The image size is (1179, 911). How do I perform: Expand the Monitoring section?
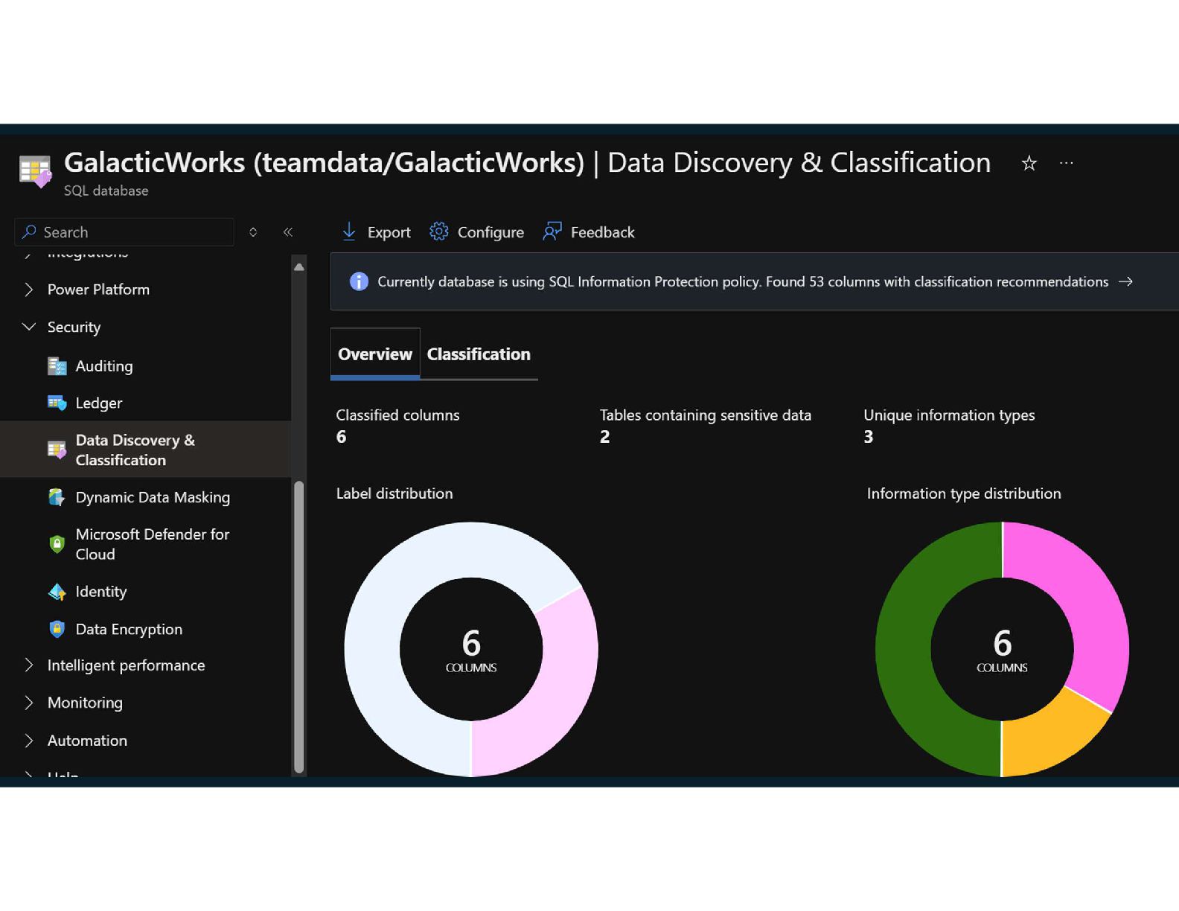pos(28,703)
